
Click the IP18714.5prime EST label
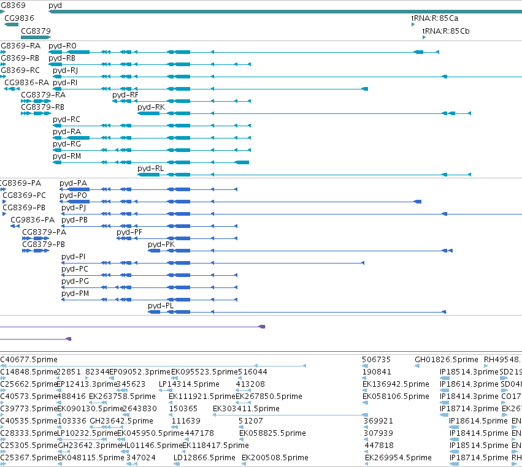[478, 458]
